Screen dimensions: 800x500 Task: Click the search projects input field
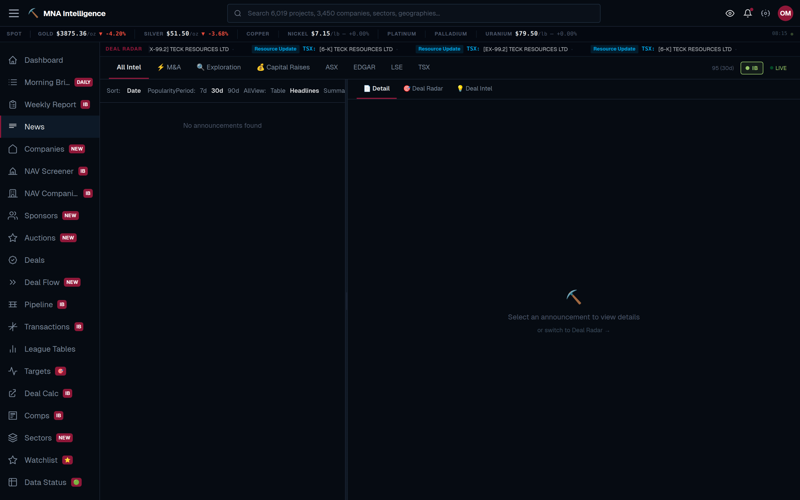414,13
